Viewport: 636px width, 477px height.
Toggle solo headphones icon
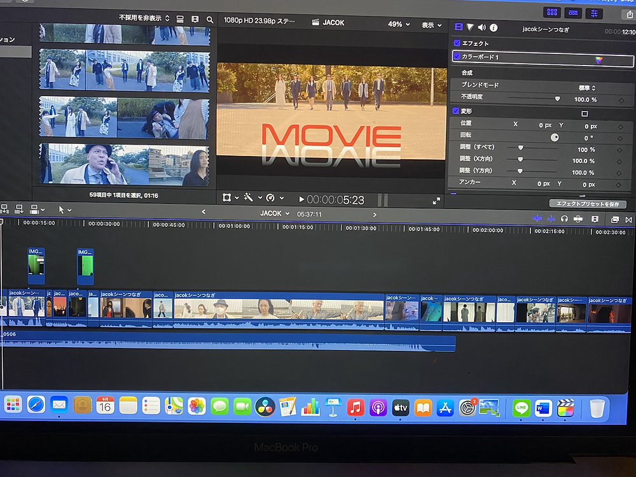pyautogui.click(x=564, y=218)
